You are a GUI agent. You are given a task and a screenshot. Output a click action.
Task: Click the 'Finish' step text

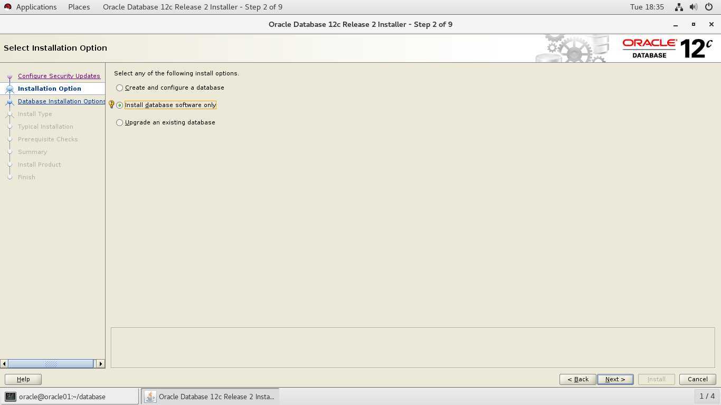26,177
